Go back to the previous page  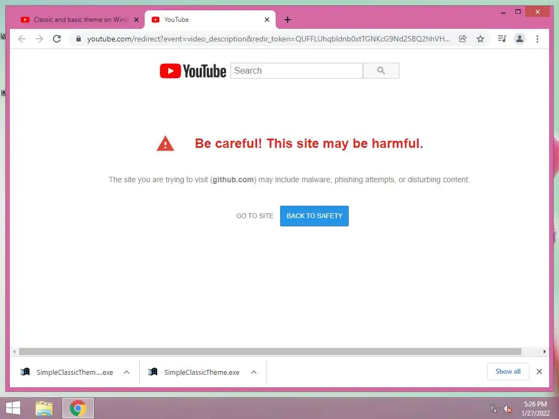[x=22, y=39]
